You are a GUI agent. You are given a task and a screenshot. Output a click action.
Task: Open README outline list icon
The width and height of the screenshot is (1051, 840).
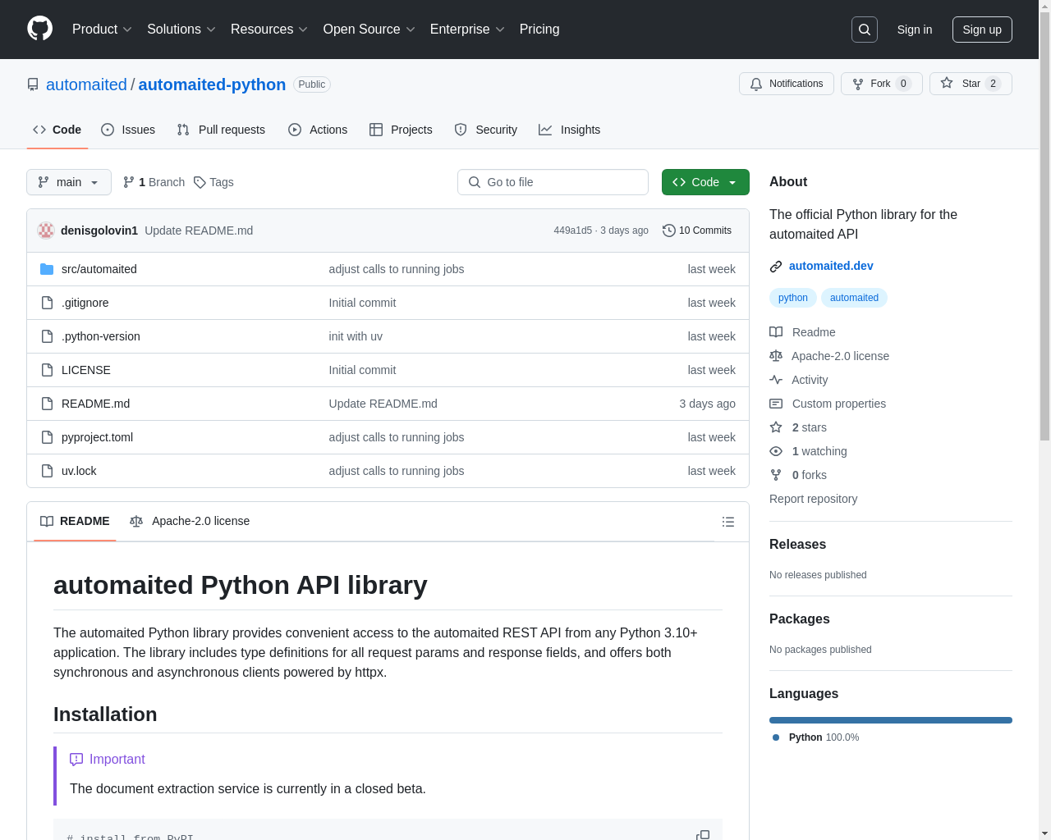coord(728,522)
